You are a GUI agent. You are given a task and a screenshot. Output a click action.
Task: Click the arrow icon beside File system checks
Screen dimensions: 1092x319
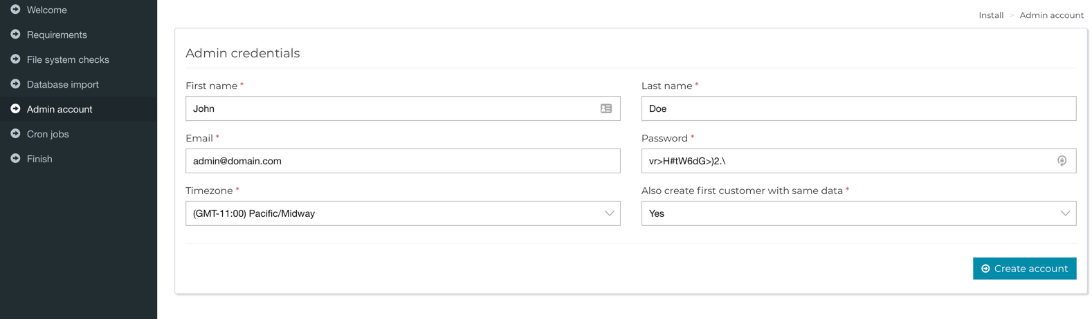coord(15,59)
